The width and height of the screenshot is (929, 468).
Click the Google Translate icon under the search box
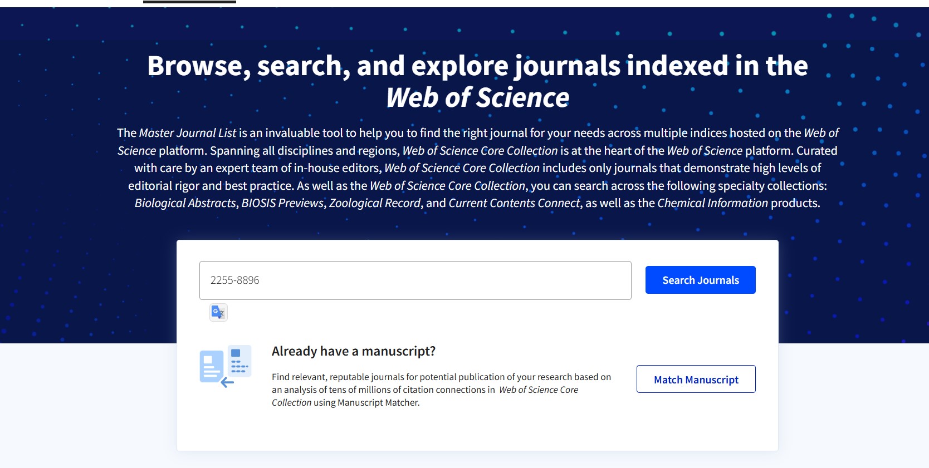[x=218, y=312]
